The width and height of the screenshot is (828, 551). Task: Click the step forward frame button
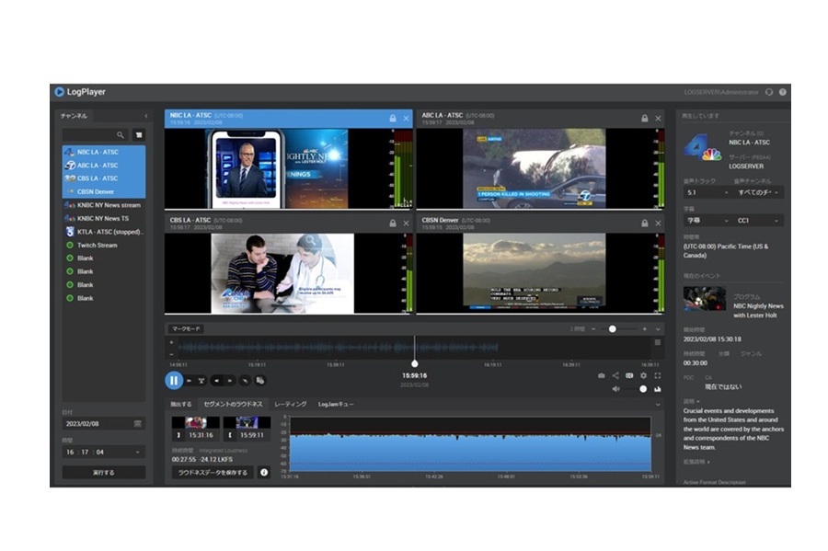(x=230, y=381)
